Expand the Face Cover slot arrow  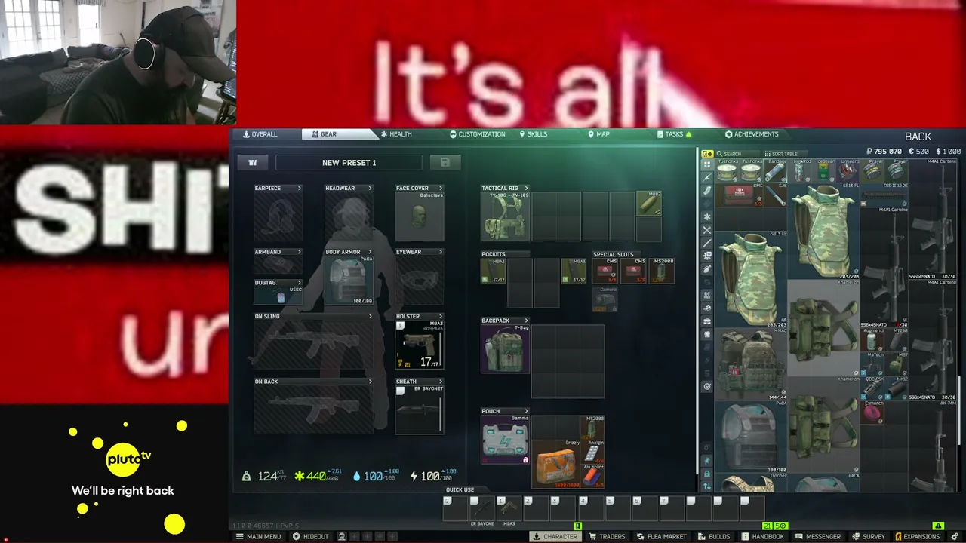[441, 188]
